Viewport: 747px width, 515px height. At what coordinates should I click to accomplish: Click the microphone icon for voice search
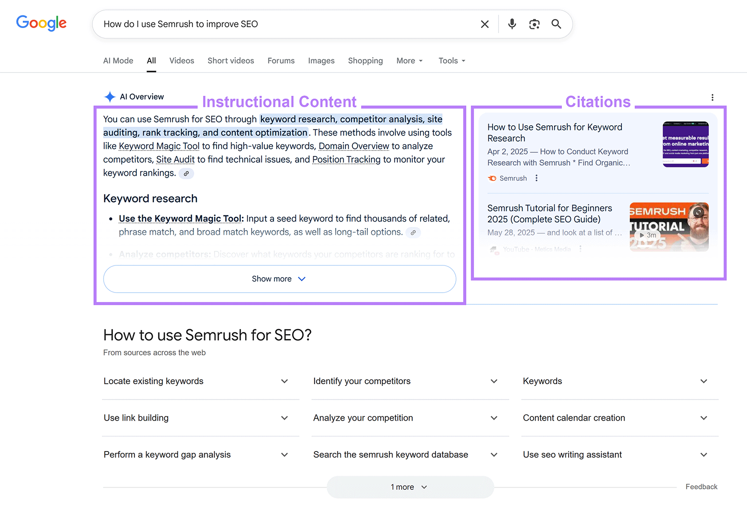point(512,24)
